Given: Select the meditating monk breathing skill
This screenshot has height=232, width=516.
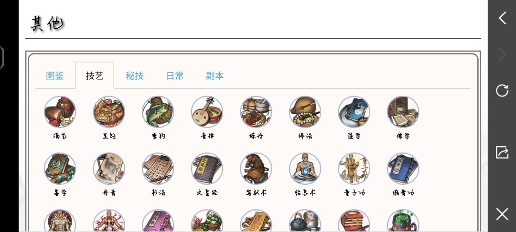Looking at the screenshot, I should point(305,169).
